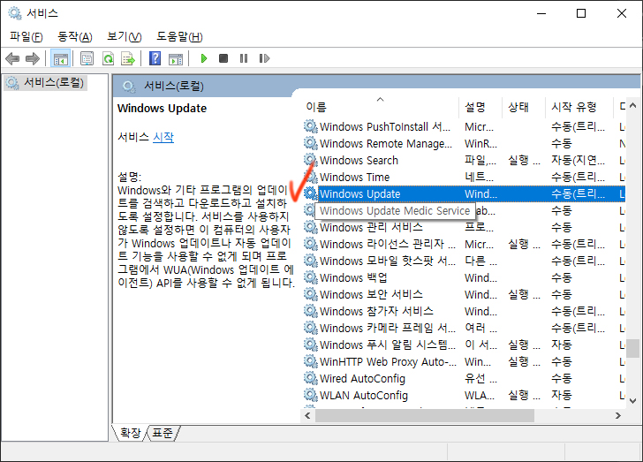The image size is (643, 462).
Task: Click the gear icon of Windows 백업
Action: 310,277
